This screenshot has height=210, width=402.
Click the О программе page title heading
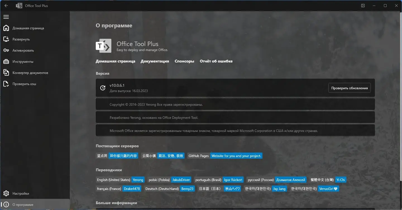point(114,26)
